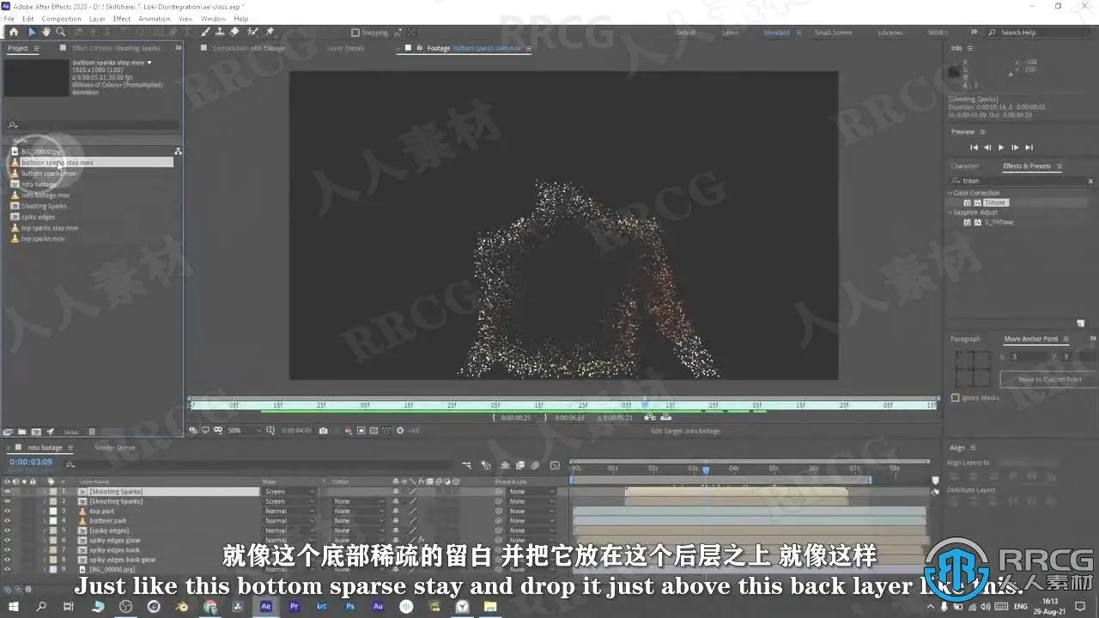Click the Ripple Insert Edit icon

tap(651, 417)
